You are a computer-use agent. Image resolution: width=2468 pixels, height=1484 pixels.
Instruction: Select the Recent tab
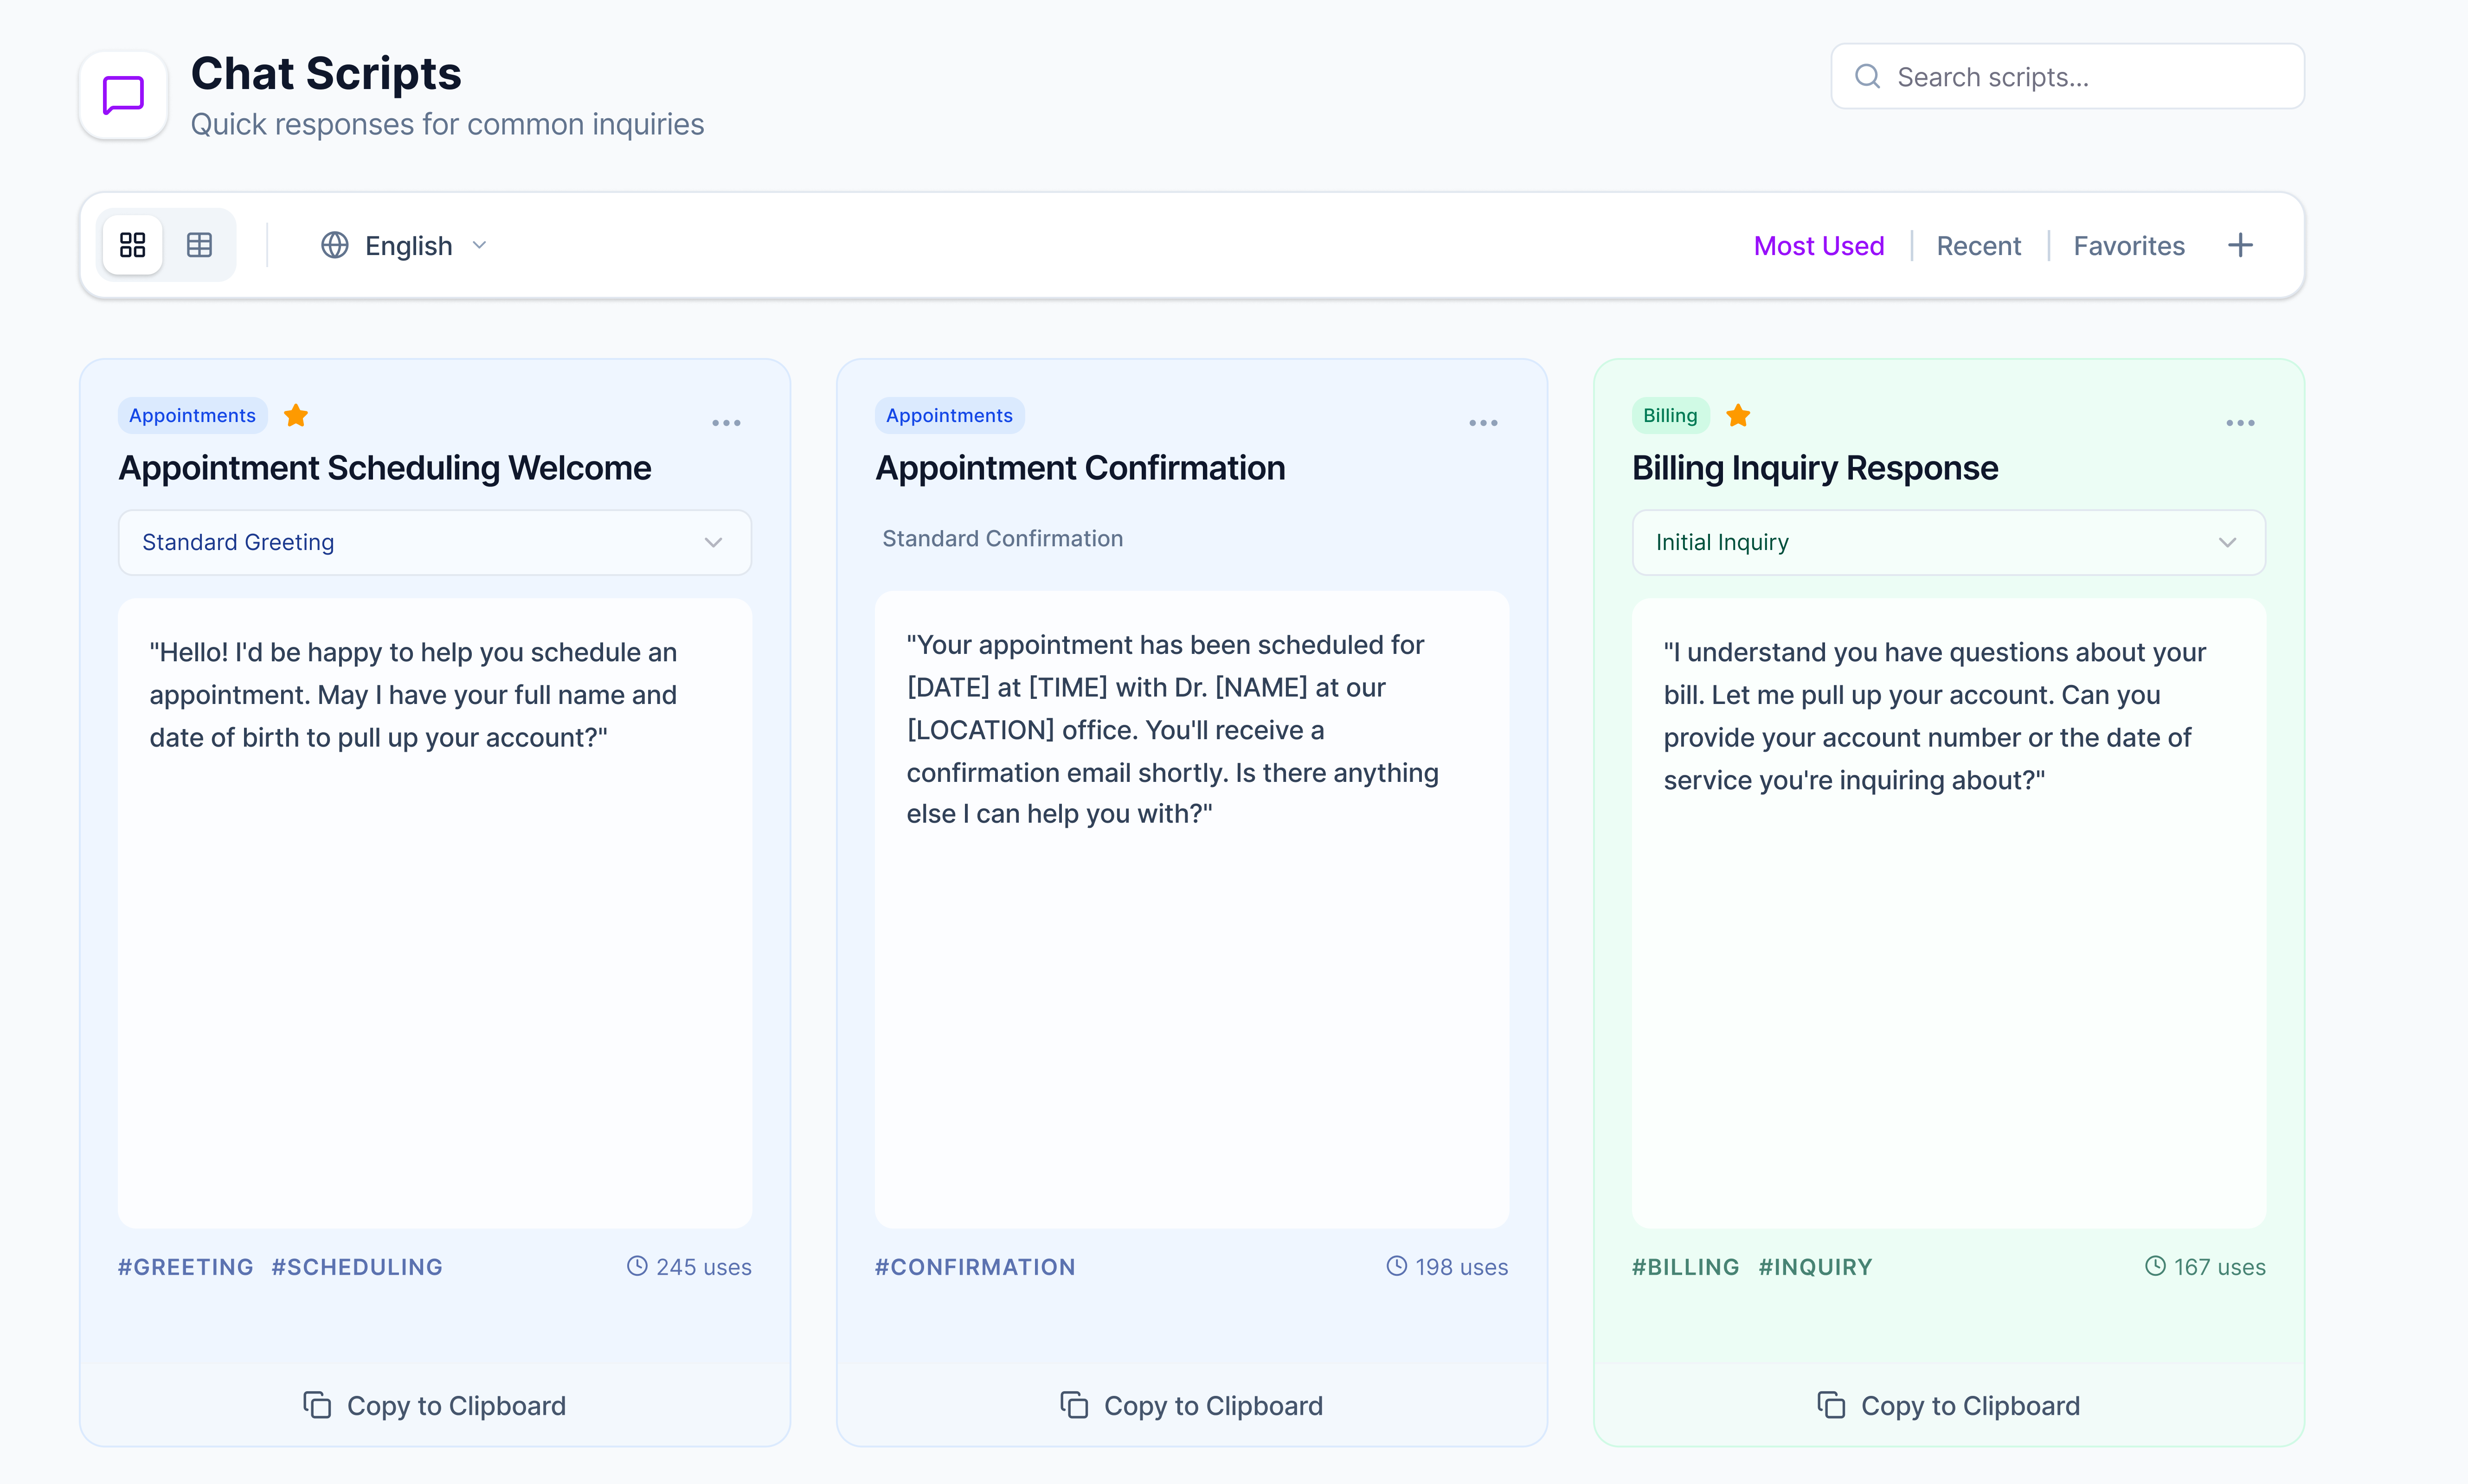tap(1978, 246)
